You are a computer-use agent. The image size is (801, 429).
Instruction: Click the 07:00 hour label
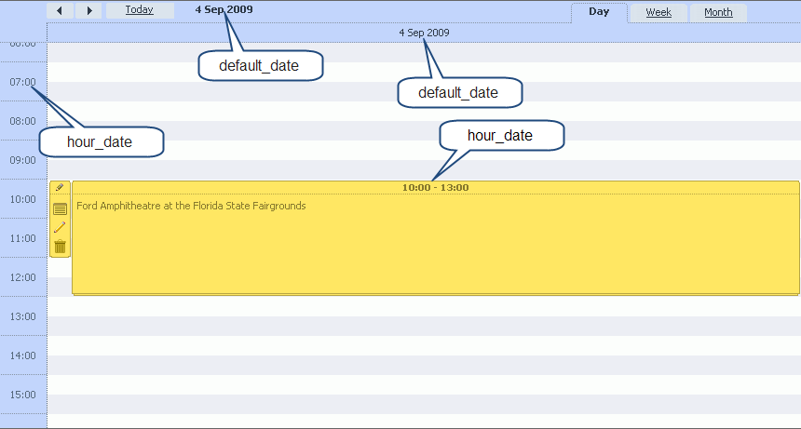click(x=23, y=82)
